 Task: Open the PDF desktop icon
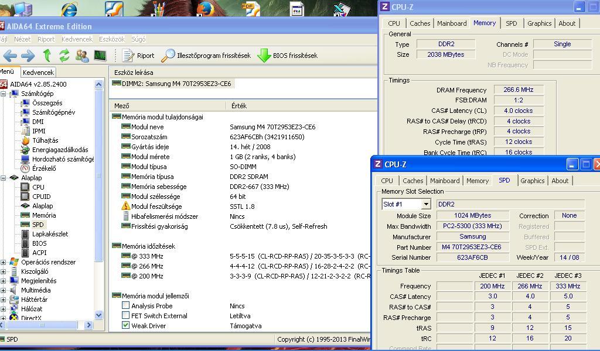[x=250, y=8]
